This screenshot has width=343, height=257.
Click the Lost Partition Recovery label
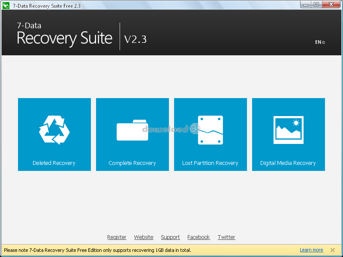point(210,163)
